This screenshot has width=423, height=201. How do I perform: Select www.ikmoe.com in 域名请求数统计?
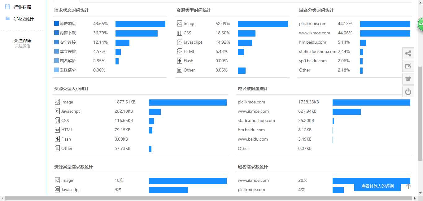tap(253, 180)
